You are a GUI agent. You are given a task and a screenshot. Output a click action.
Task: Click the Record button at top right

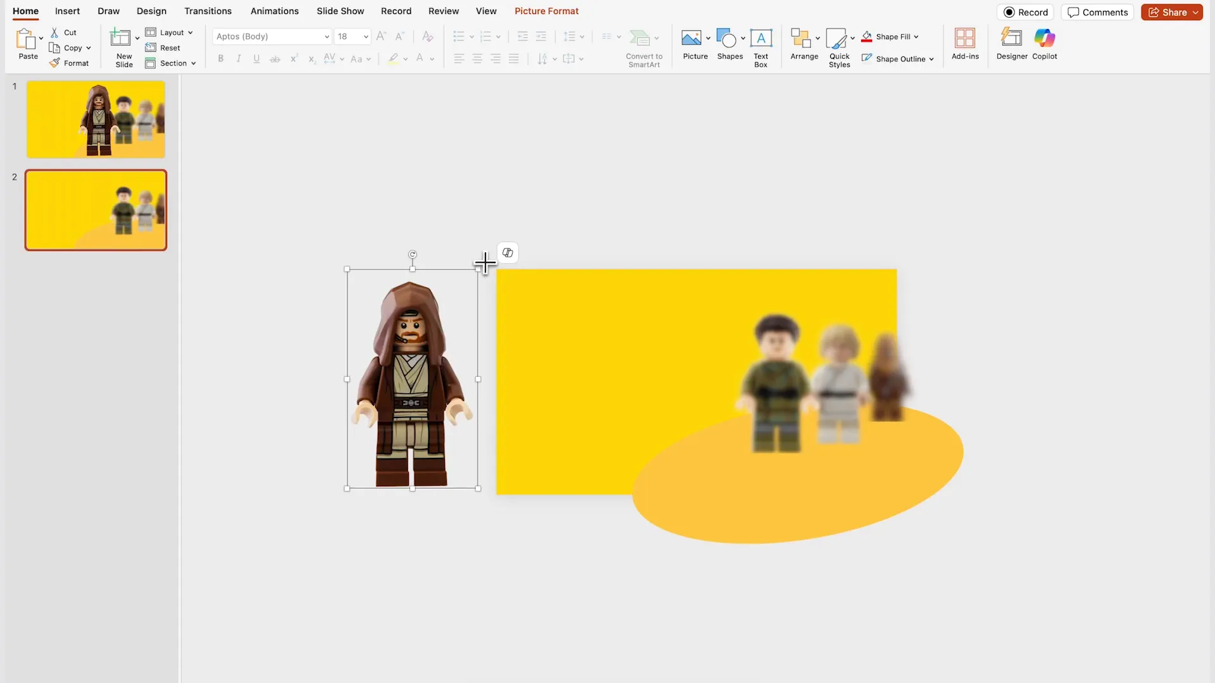(x=1025, y=12)
